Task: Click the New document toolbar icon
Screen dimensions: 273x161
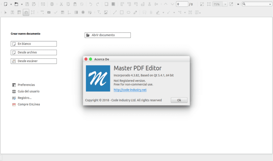Action: tap(6, 4)
